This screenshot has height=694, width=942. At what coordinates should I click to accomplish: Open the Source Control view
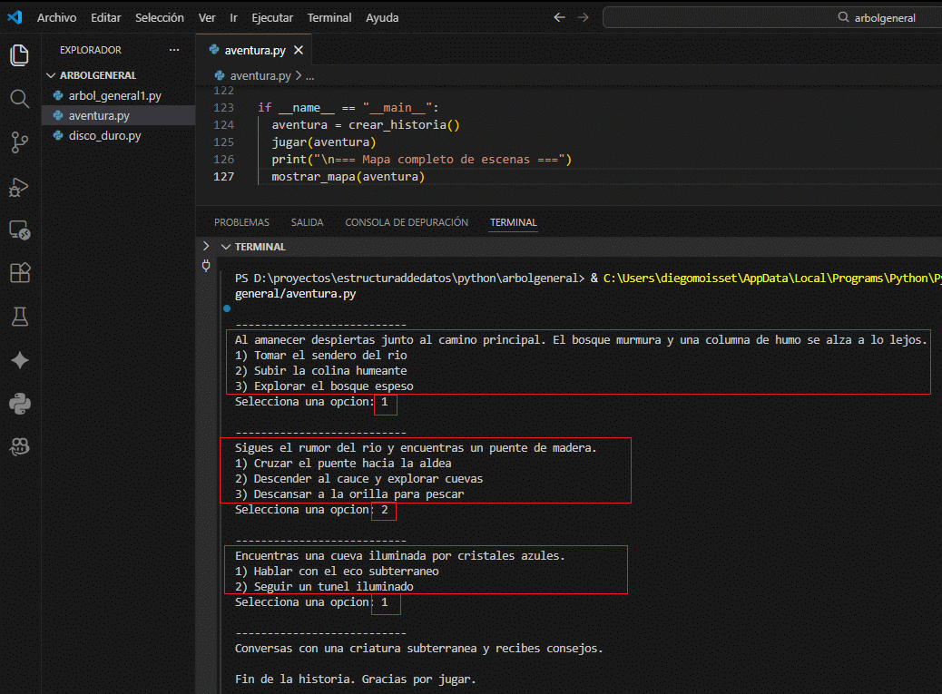pyautogui.click(x=19, y=142)
